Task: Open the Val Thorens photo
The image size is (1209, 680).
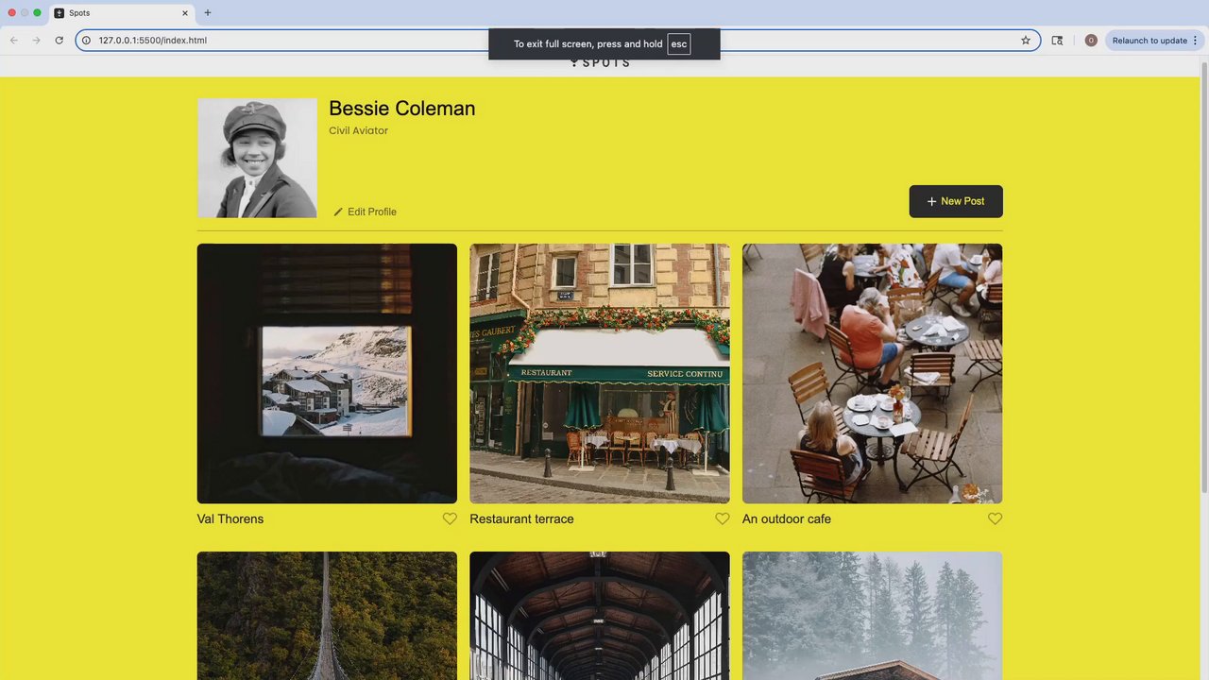Action: click(x=327, y=373)
